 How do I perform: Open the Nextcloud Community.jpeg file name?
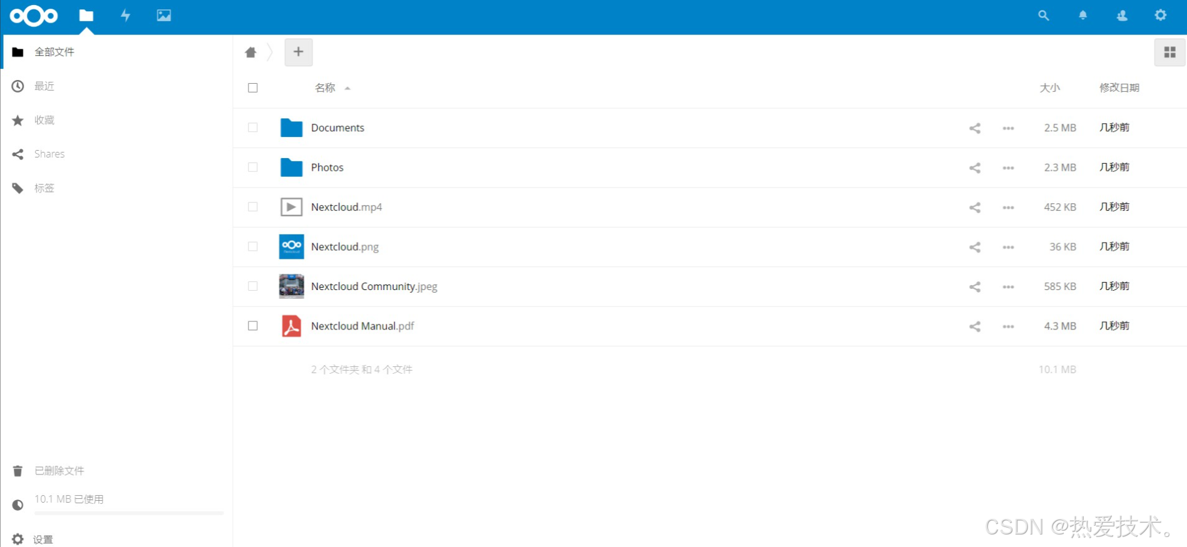(374, 286)
